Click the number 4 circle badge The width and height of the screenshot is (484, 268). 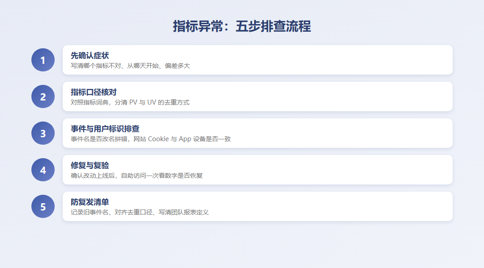pyautogui.click(x=43, y=170)
